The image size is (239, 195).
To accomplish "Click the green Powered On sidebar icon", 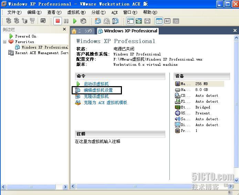I will 11,36.
